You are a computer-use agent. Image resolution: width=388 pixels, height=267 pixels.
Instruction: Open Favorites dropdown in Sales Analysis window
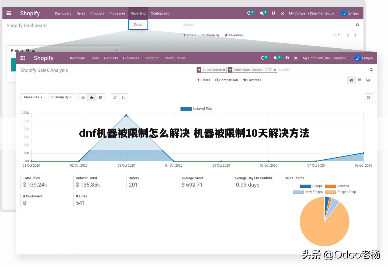point(252,80)
